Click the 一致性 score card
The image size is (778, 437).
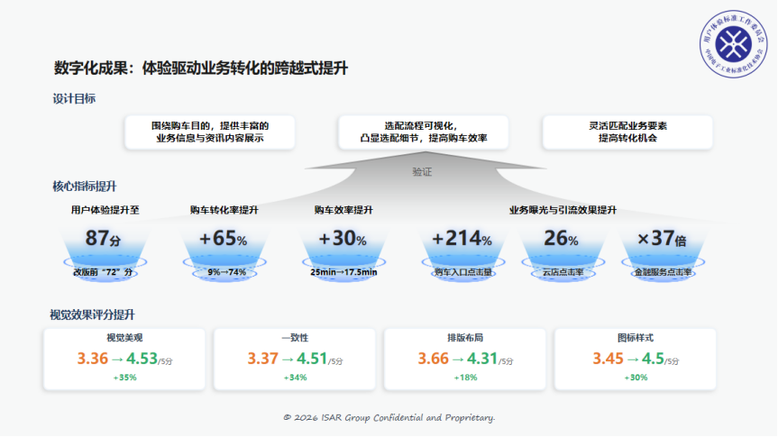294,359
